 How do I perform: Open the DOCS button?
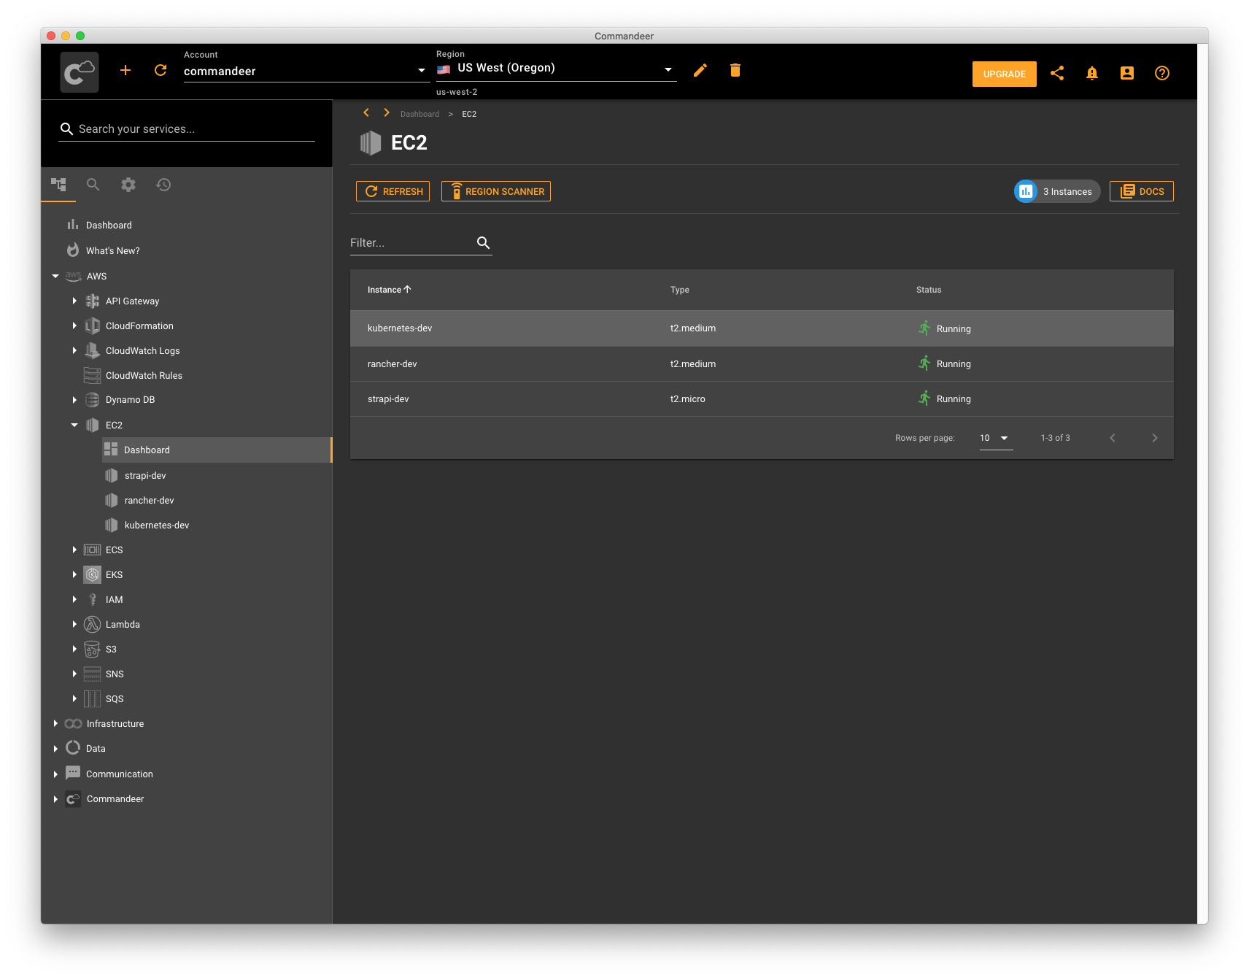(1141, 191)
